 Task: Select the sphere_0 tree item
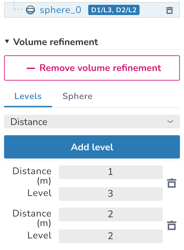click(x=92, y=10)
